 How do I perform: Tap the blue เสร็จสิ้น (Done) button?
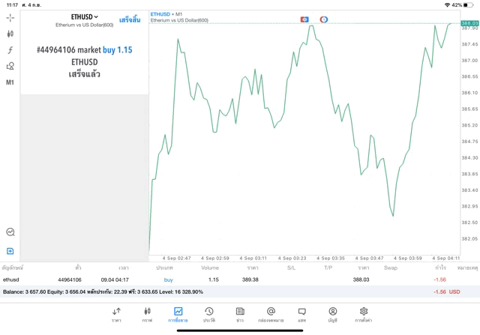(130, 19)
